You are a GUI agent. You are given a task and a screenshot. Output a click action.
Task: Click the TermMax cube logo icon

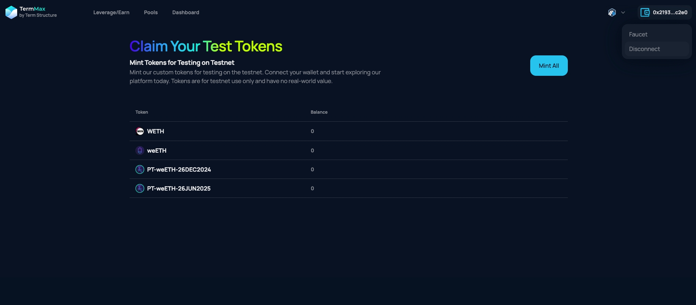click(x=11, y=12)
